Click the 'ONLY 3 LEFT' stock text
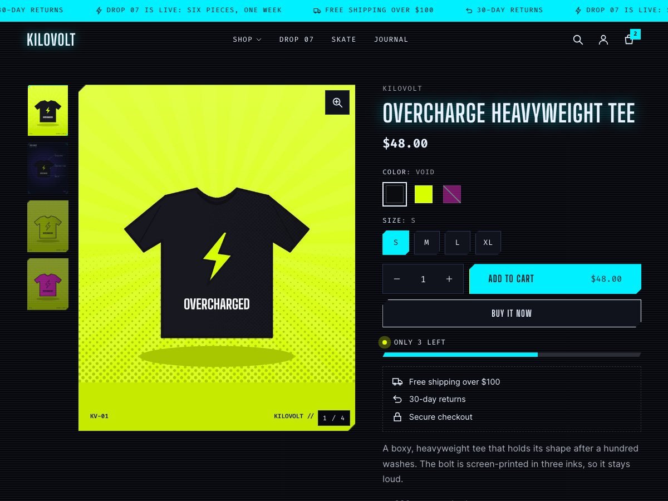Viewport: 668px width, 501px height. click(420, 342)
